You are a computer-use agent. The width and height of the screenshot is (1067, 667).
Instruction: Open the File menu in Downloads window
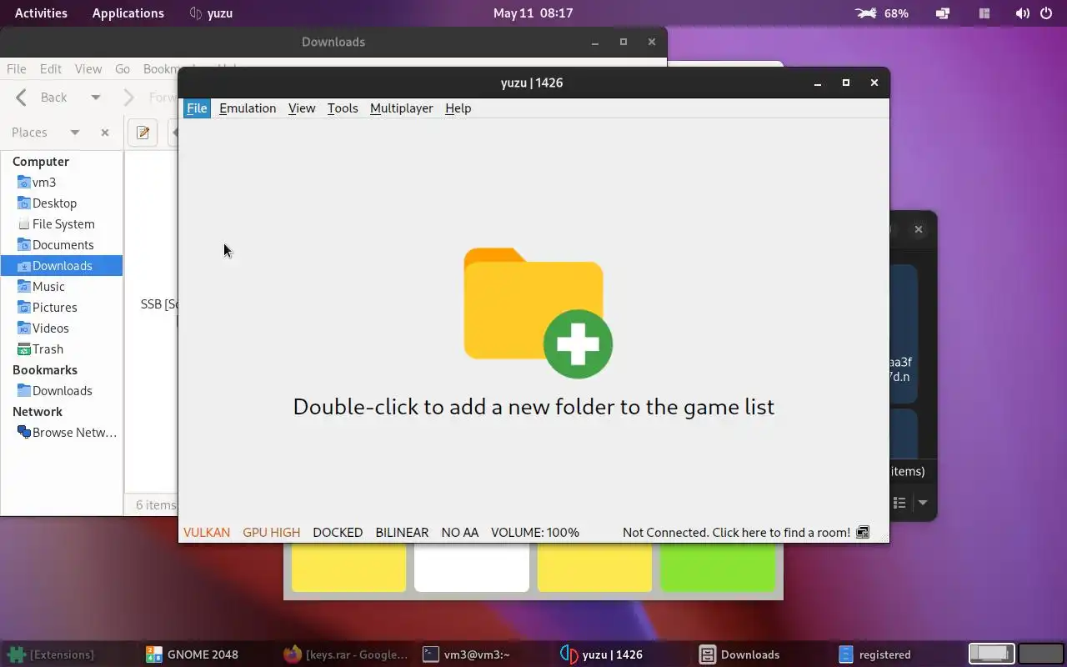[17, 69]
